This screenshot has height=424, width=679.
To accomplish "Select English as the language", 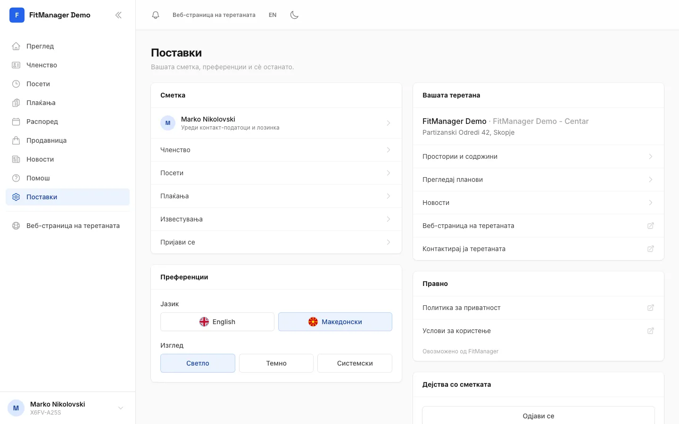I will [x=217, y=322].
